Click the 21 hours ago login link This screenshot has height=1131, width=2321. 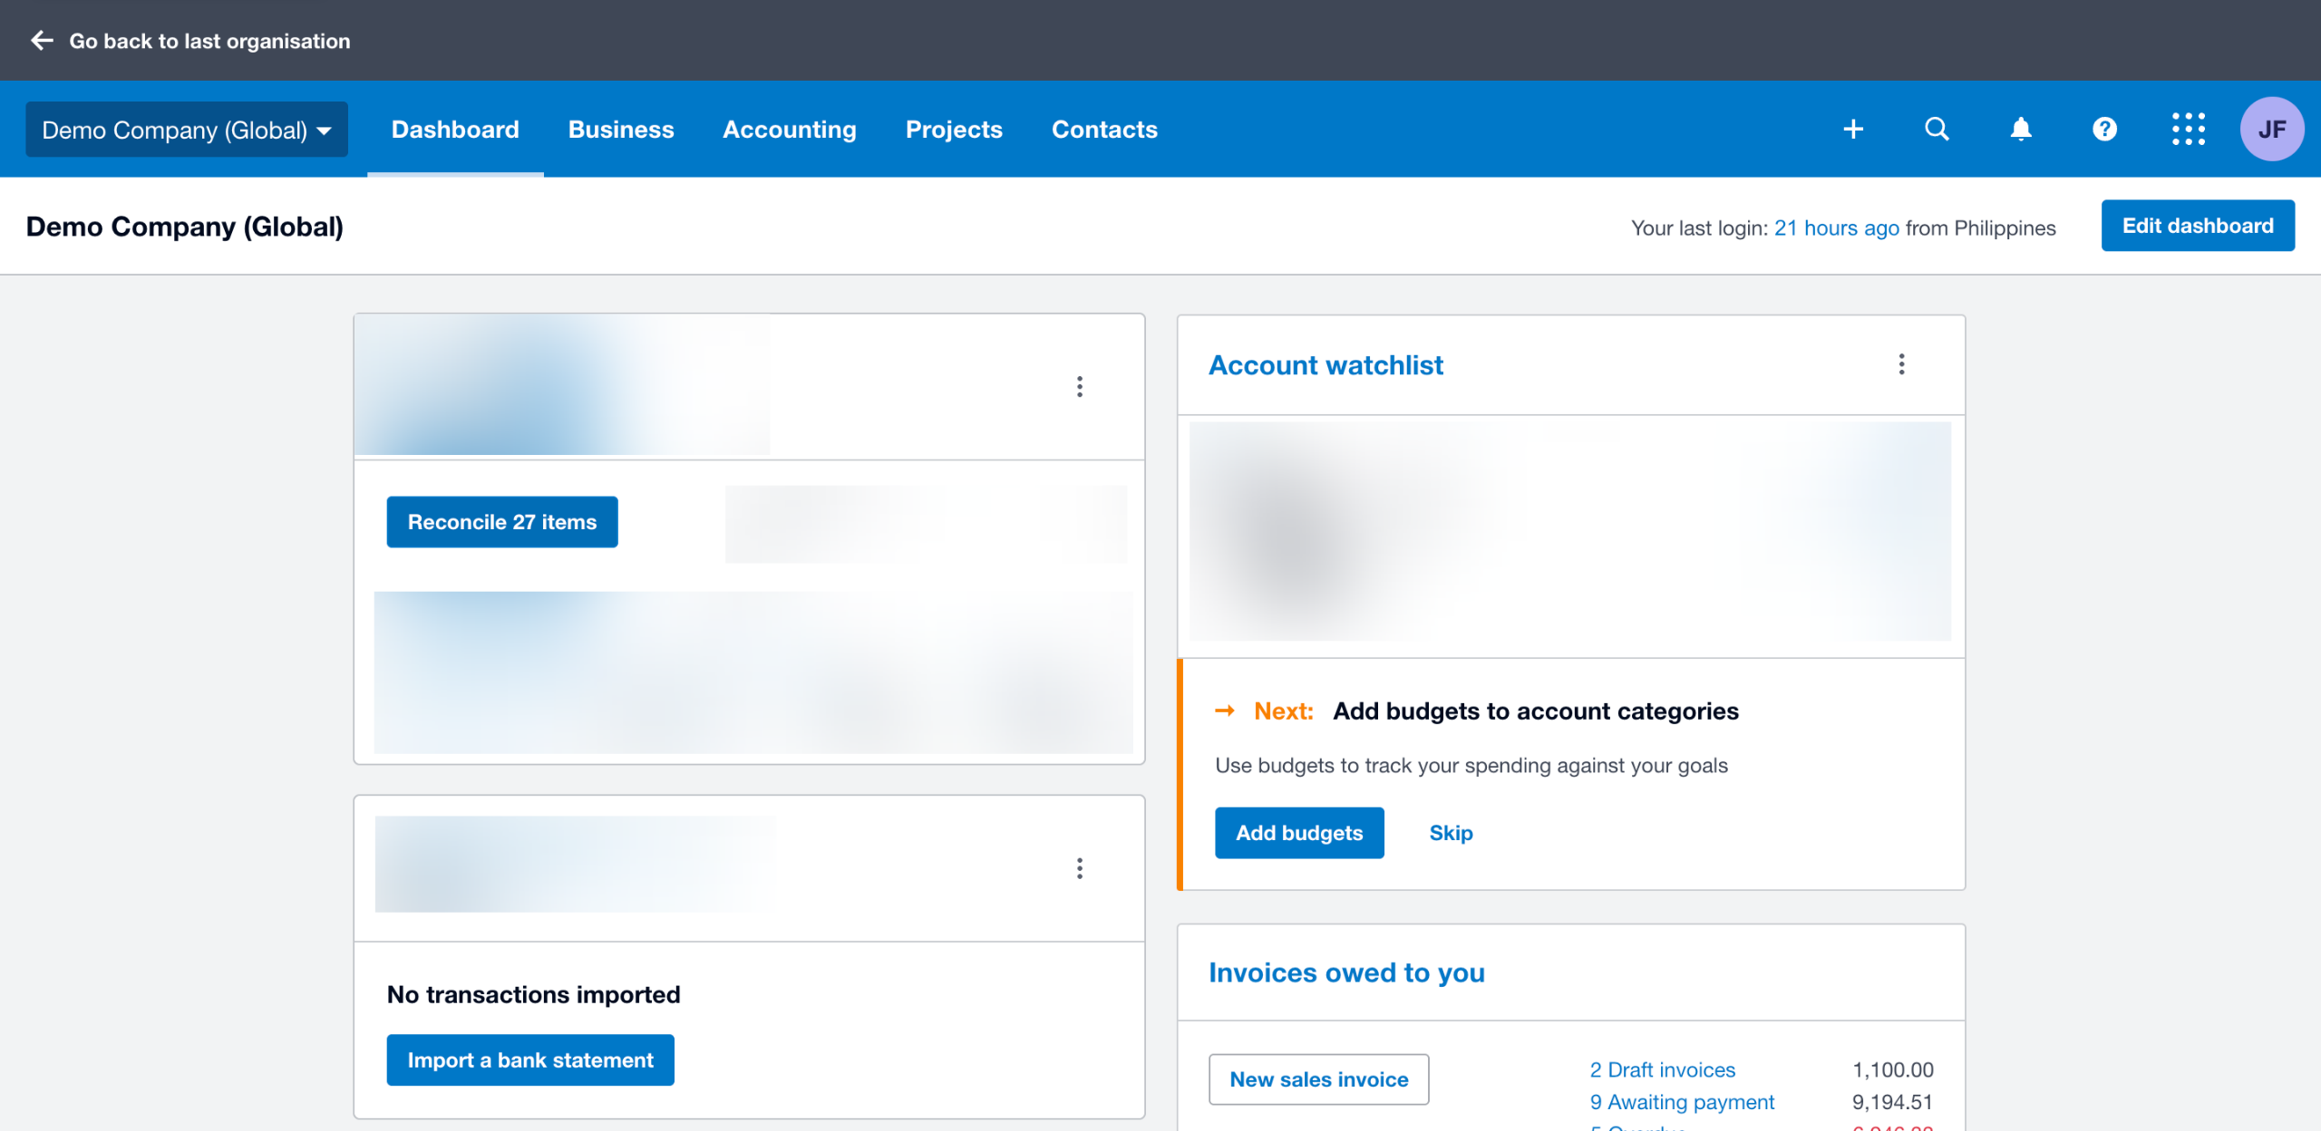(x=1837, y=227)
